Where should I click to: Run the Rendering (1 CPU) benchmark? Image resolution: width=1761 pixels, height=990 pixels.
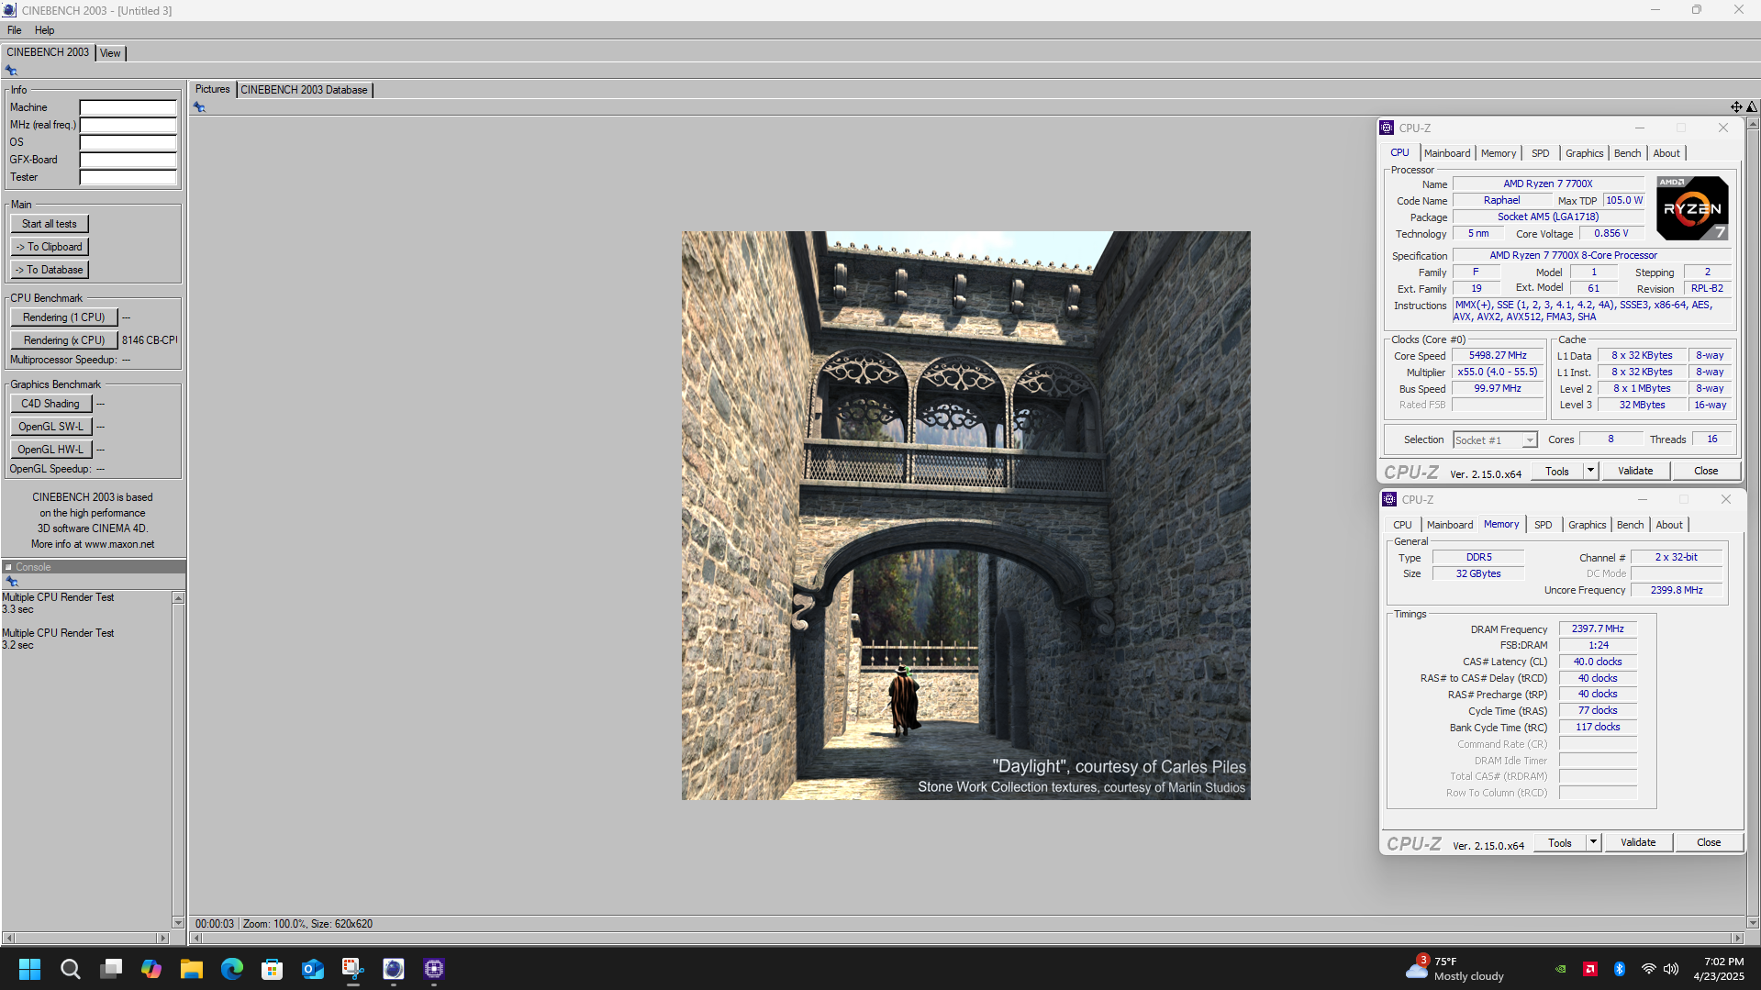click(64, 317)
